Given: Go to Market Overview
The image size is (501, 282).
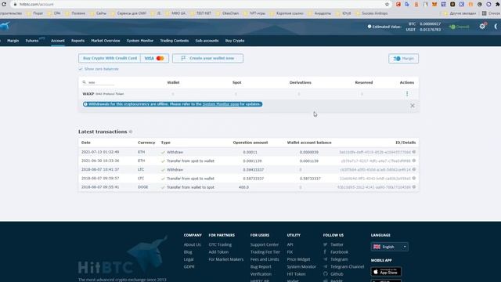Looking at the screenshot, I should 106,41.
